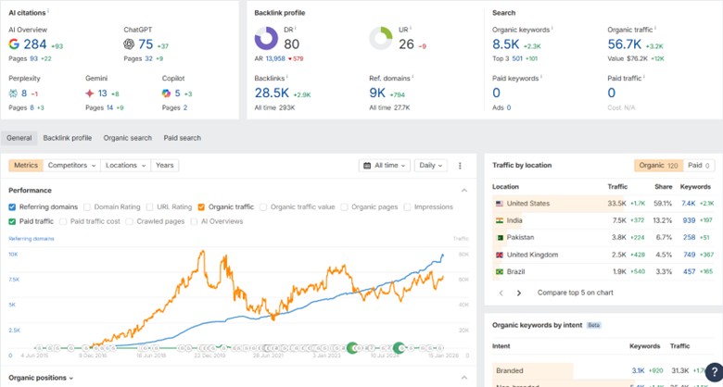723x387 pixels.
Task: Open the three-dot chart options menu
Action: [x=460, y=166]
